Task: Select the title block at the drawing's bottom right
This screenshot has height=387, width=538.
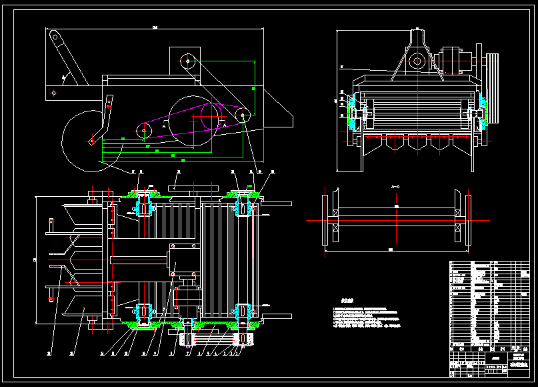Action: pyautogui.click(x=489, y=364)
